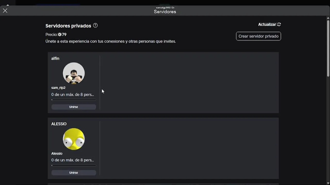Image resolution: width=330 pixels, height=185 pixels.
Task: Open the Alessio owner username link
Action: (57, 153)
